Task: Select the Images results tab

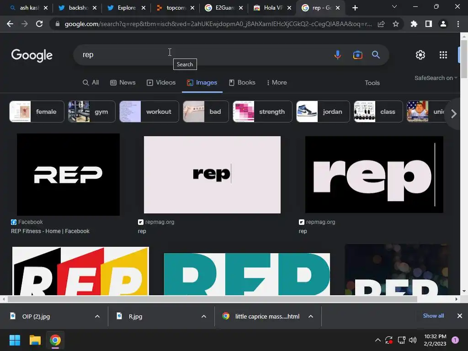Action: tap(202, 82)
